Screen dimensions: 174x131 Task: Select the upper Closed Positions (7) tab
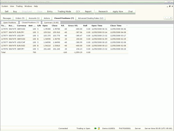pos(64,18)
